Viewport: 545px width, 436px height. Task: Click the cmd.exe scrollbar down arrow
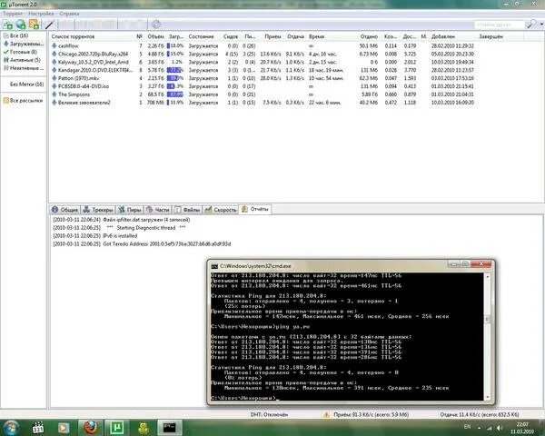point(487,397)
